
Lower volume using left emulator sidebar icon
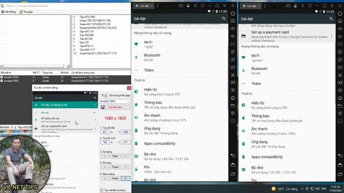(x=233, y=36)
